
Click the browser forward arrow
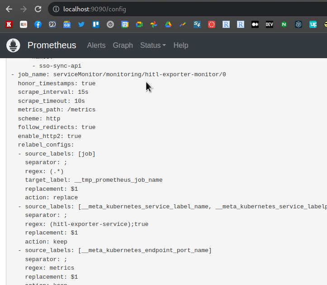[24, 9]
